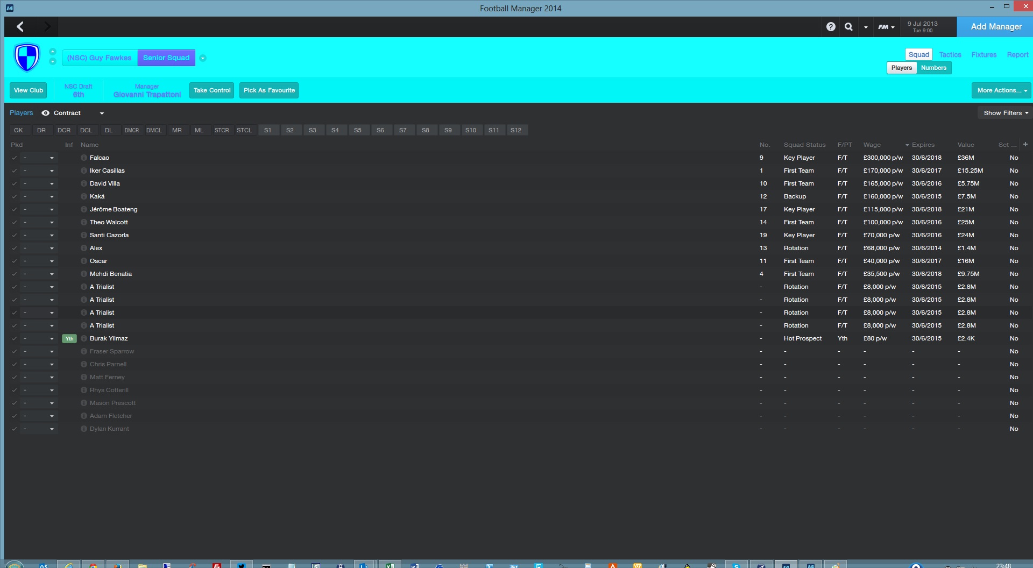Open manager Giovanni Trapattoni link
The image size is (1033, 568).
147,94
